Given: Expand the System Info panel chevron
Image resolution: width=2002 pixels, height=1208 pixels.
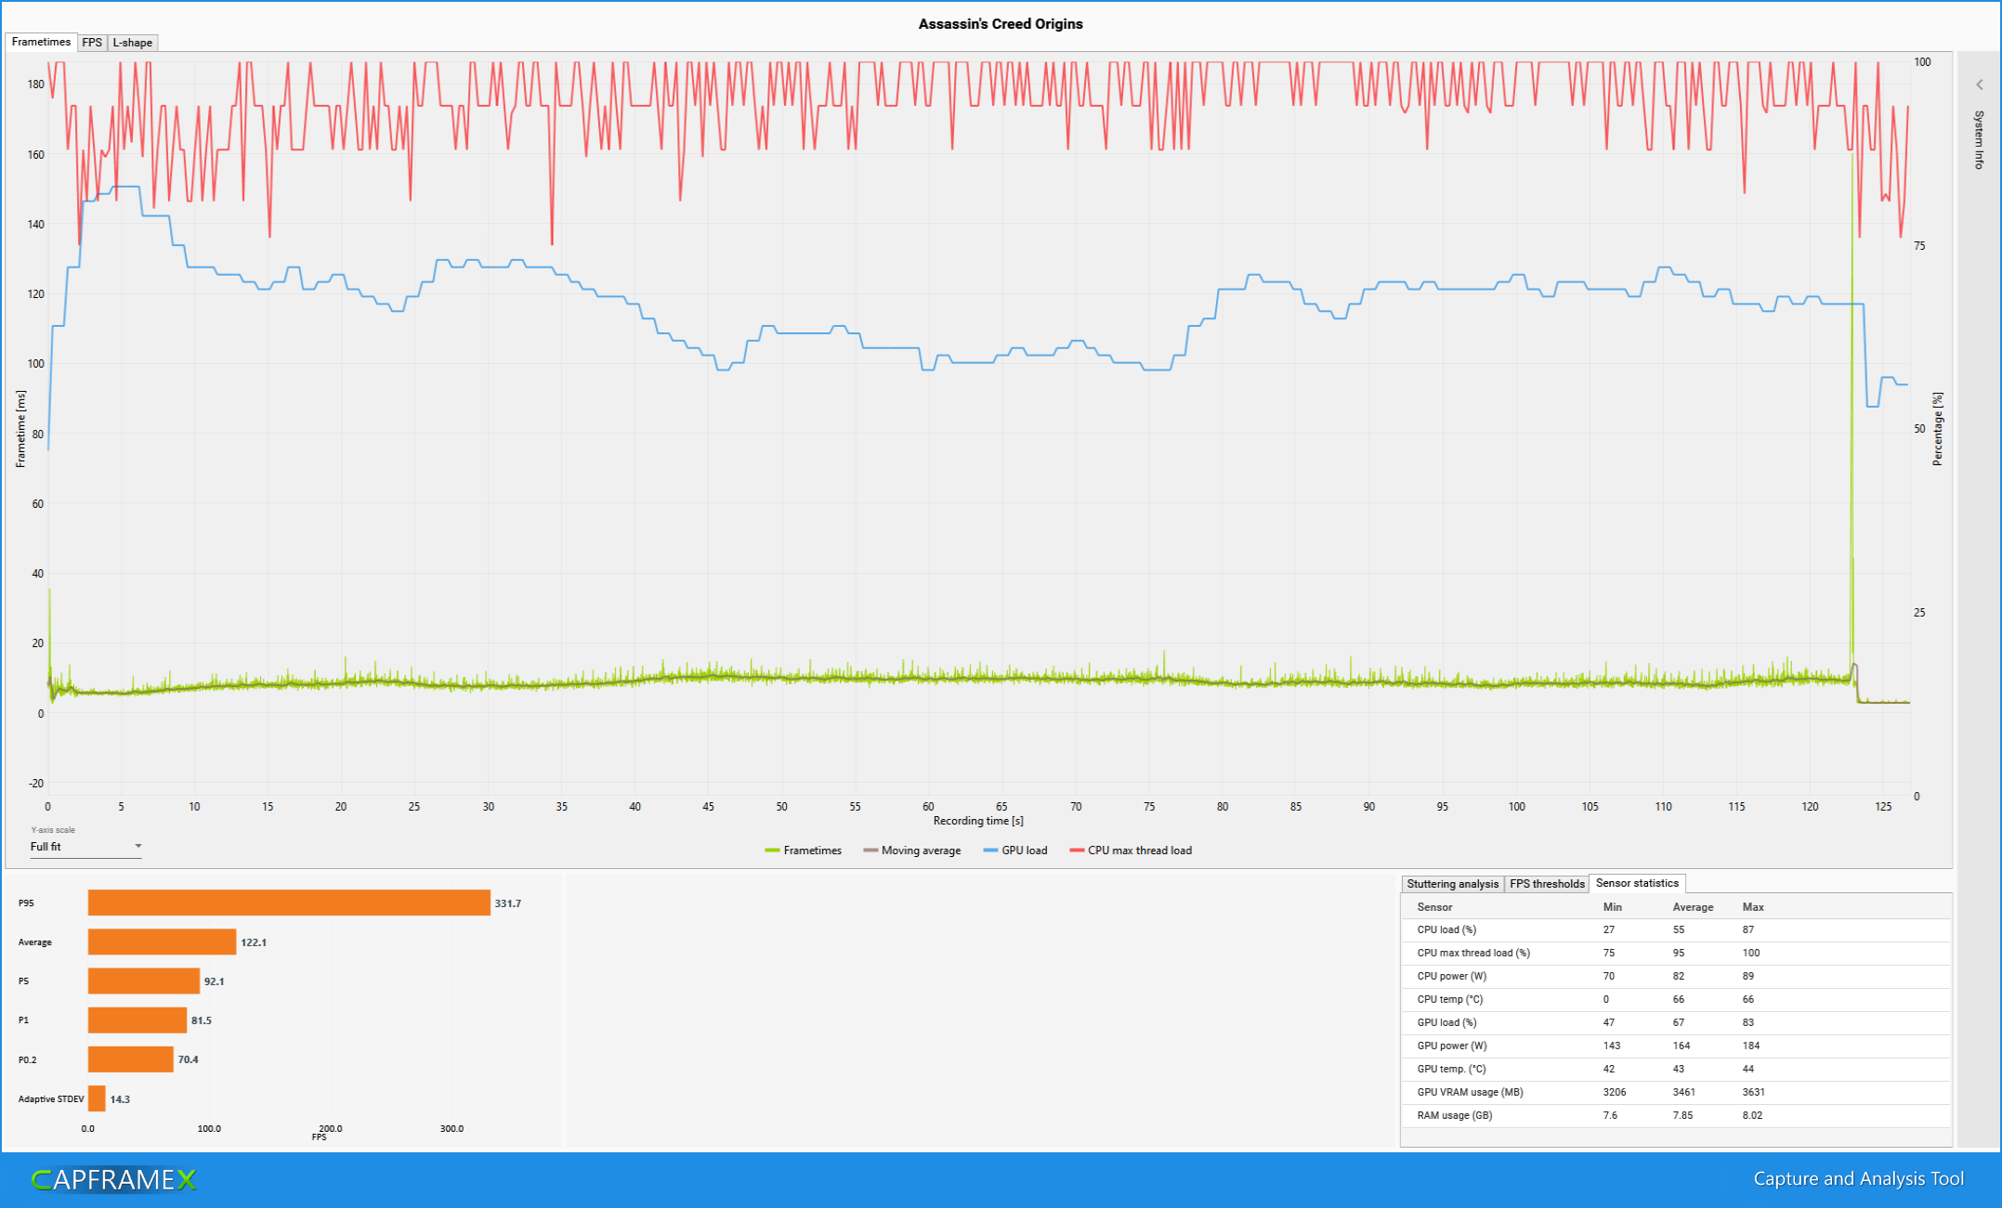Looking at the screenshot, I should (x=1979, y=84).
